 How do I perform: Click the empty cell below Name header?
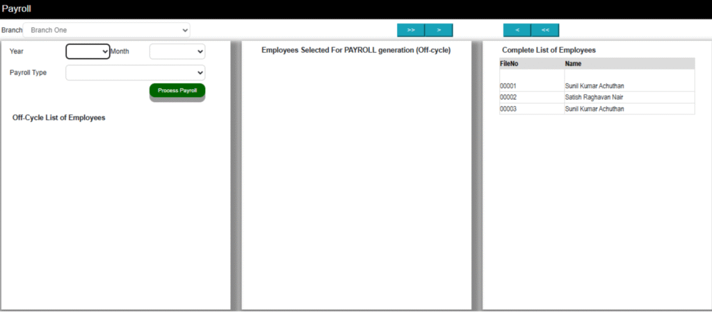(x=629, y=74)
